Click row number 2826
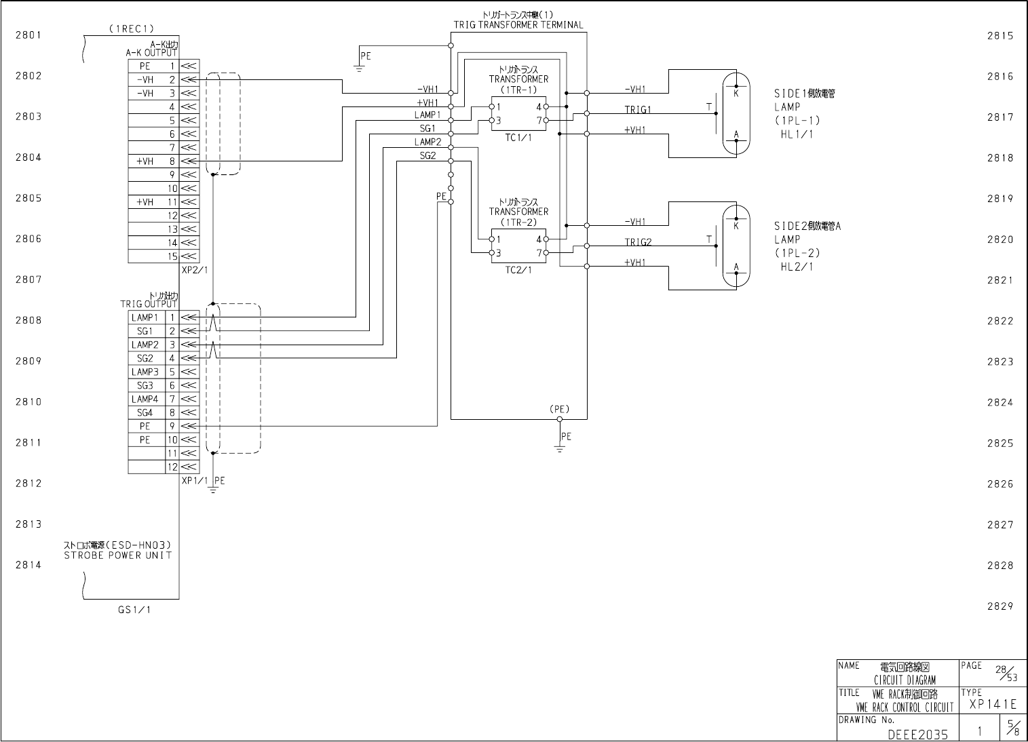 [1000, 484]
